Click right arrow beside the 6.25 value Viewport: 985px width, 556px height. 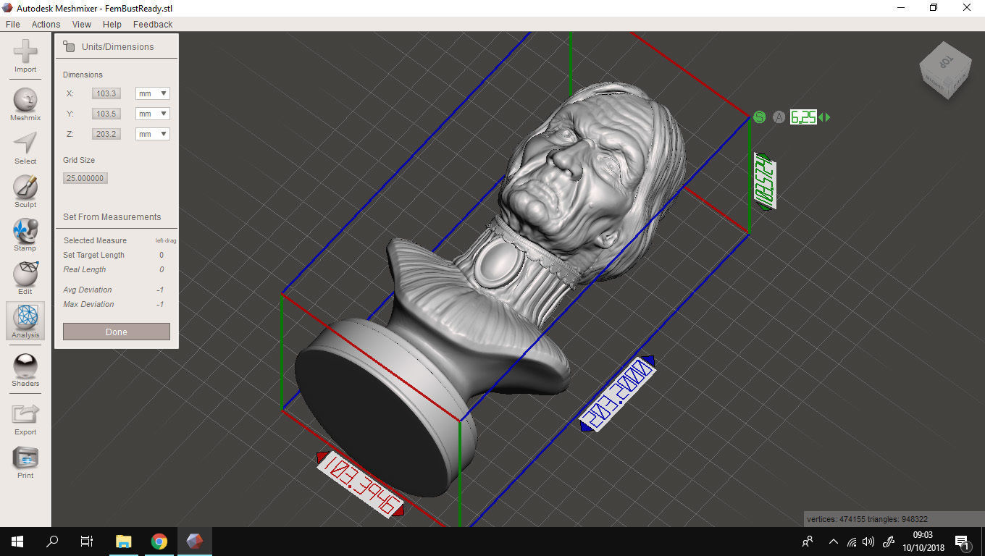[827, 117]
